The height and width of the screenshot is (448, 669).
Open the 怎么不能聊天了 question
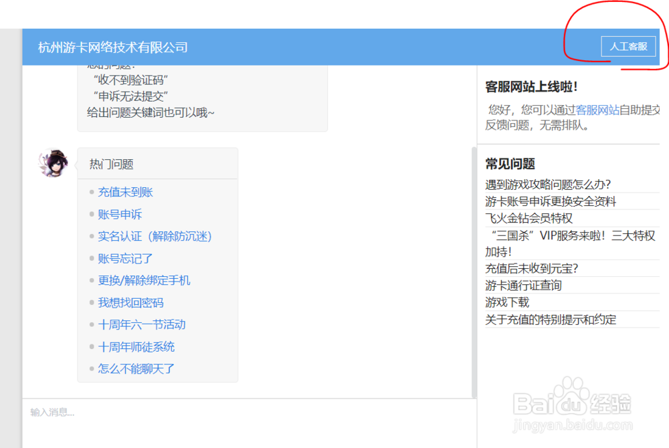137,368
